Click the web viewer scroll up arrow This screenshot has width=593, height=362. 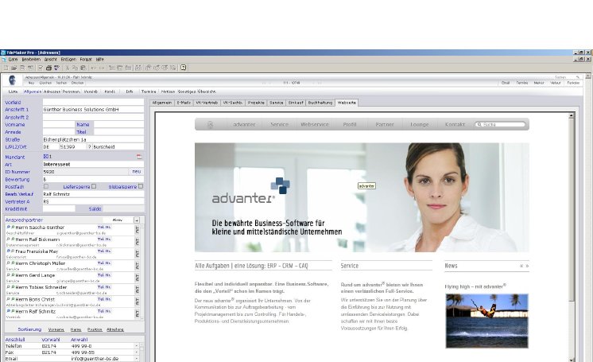(572, 115)
